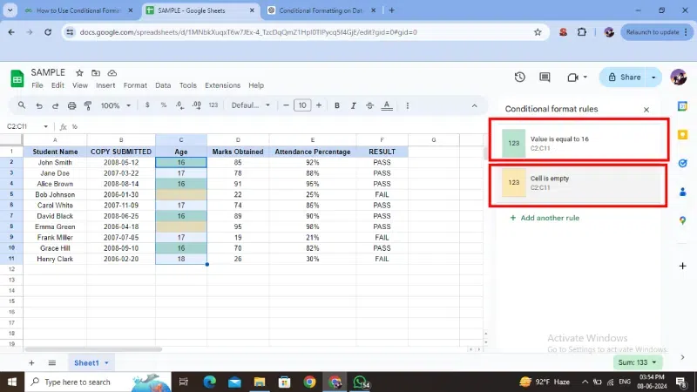Screen dimensions: 697x392
Task: Undo the last action
Action: coord(39,105)
